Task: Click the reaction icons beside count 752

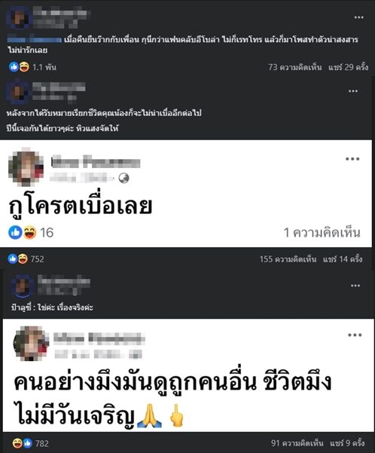Action: (18, 259)
